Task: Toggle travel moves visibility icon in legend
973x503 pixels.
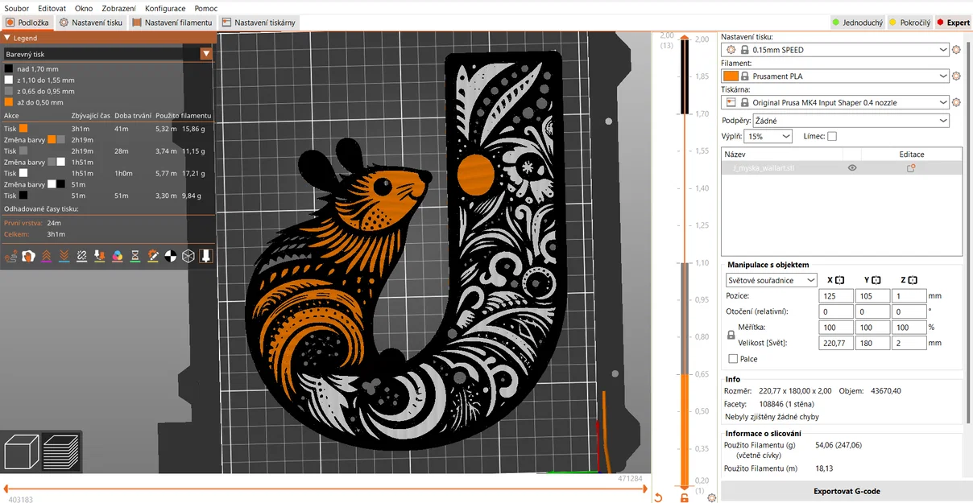Action: 10,256
